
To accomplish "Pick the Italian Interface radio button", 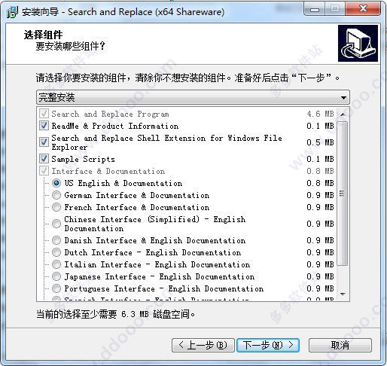I will pos(56,264).
